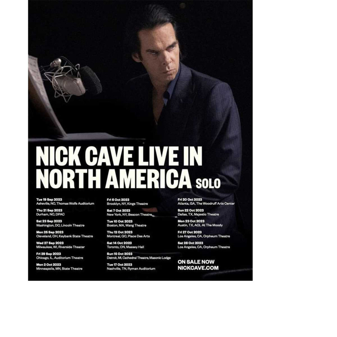Click the ON SALE NOW text
This screenshot has width=337, height=337.
[196, 262]
